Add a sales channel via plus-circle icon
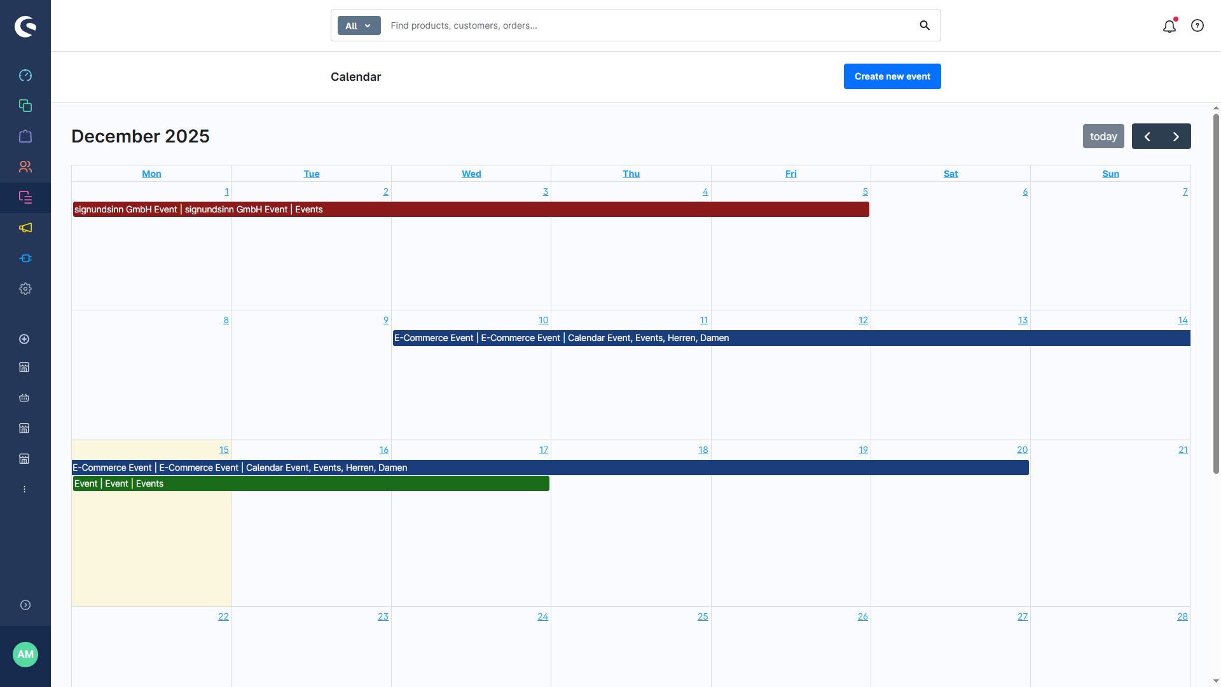1221x687 pixels. 24,339
